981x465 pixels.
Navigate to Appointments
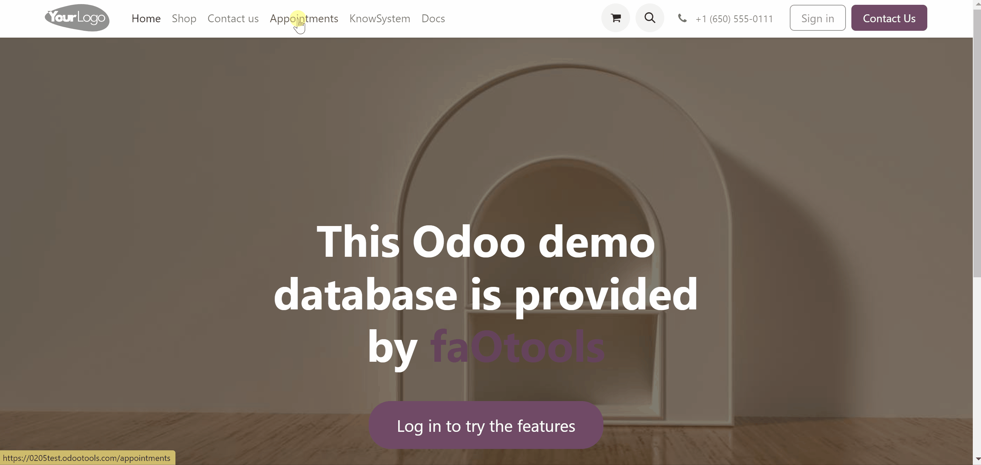point(304,18)
